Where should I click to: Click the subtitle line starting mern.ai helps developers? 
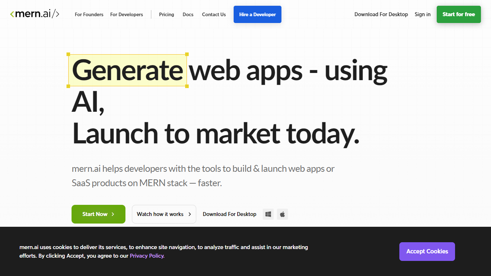point(203,169)
